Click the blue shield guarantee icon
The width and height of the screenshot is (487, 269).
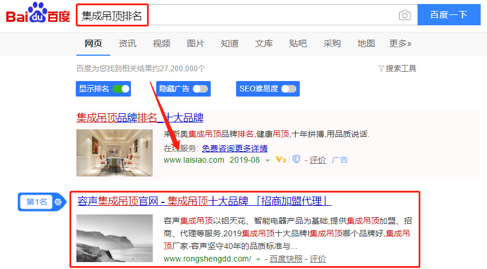(x=296, y=160)
